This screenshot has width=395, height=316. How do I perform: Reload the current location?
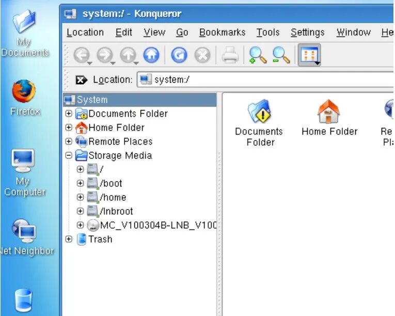179,55
